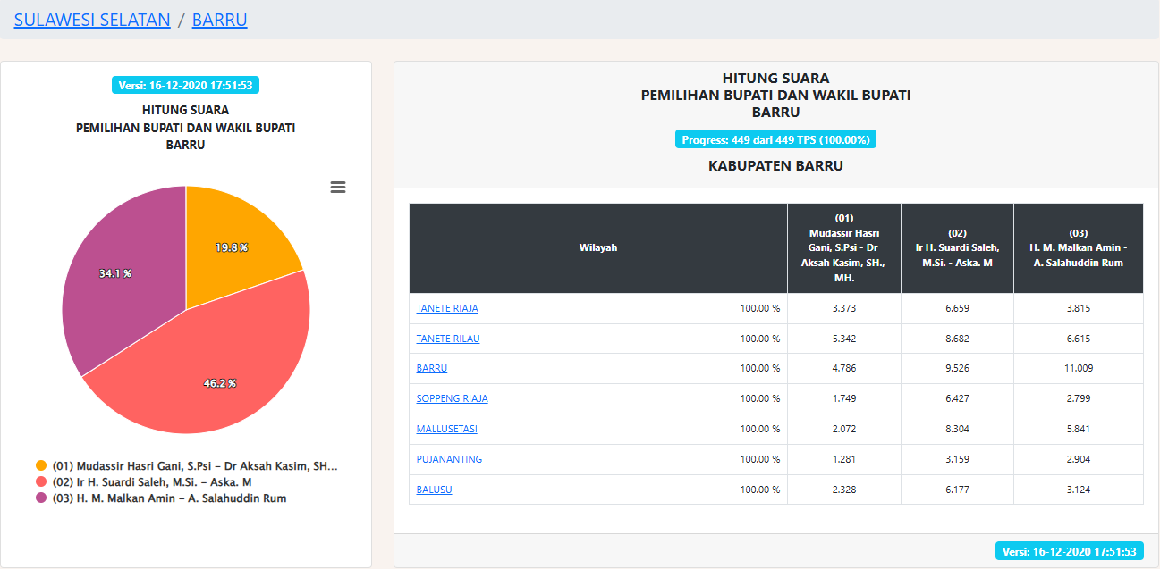
Task: Open the BALUSU district link
Action: [x=434, y=490]
